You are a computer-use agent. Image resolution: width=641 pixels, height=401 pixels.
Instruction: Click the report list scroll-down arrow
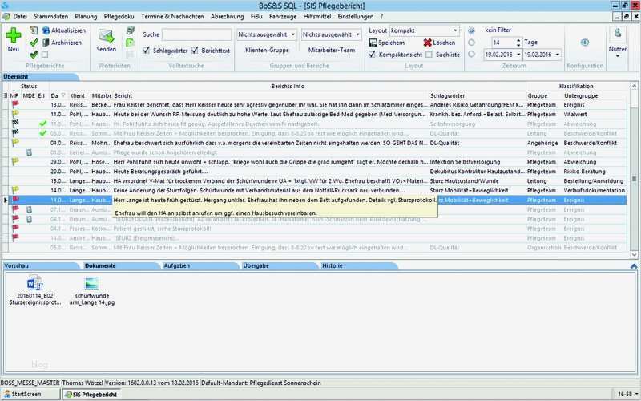pyautogui.click(x=634, y=254)
